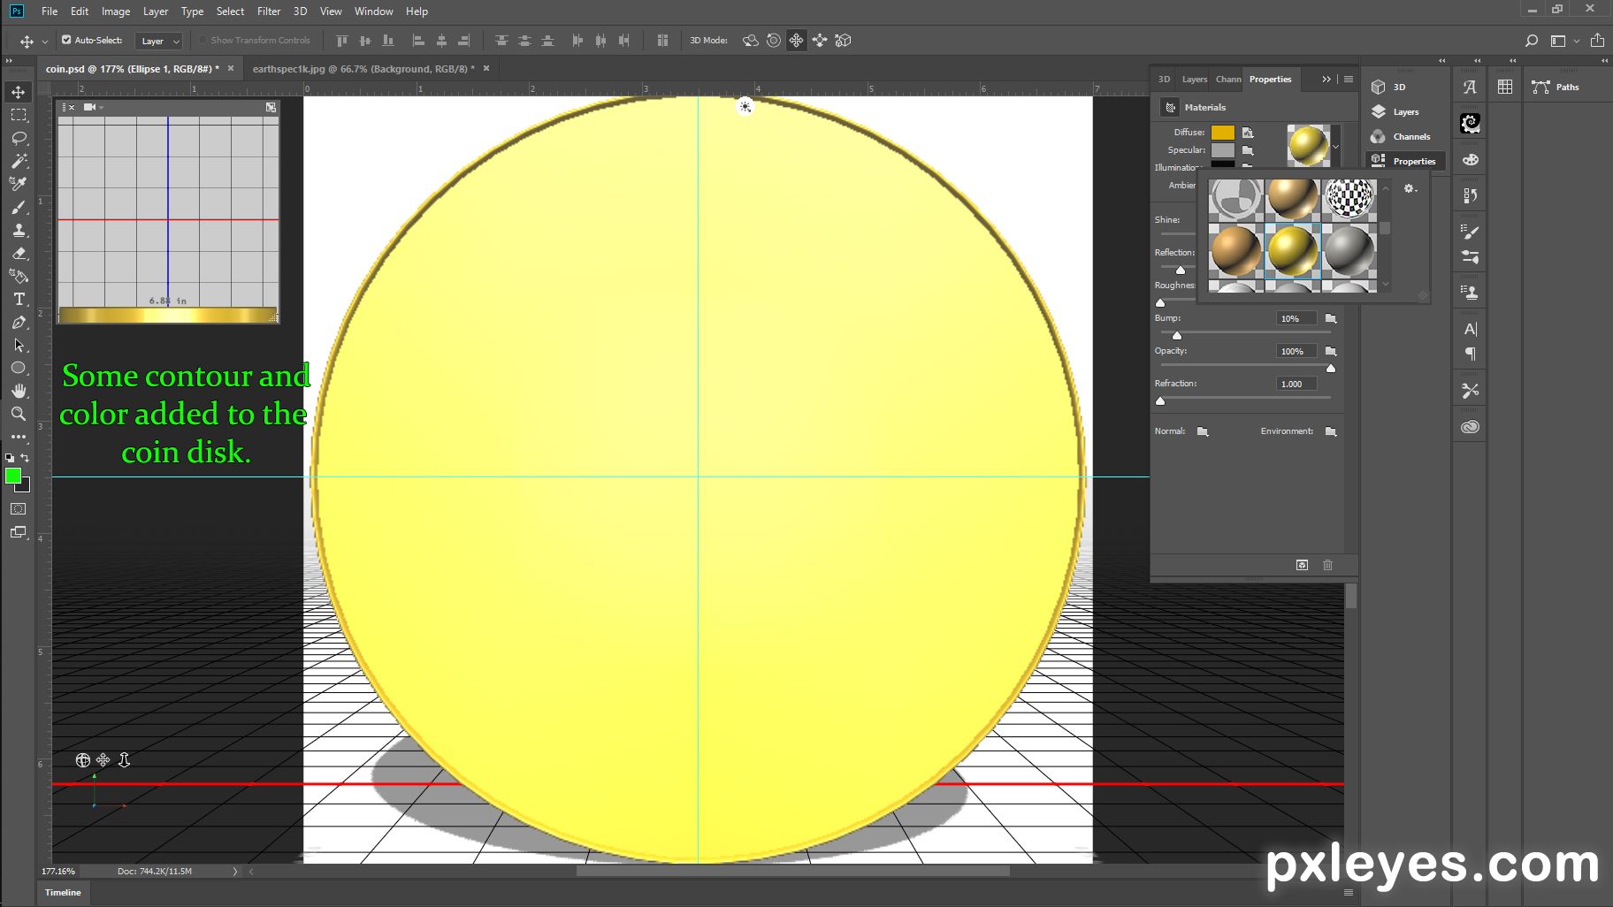Open the Image menu
Viewport: 1613px width, 907px height.
(x=116, y=11)
